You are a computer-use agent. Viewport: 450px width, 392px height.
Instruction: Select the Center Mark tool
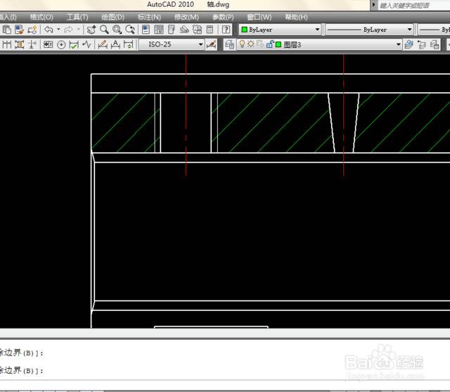(x=61, y=45)
